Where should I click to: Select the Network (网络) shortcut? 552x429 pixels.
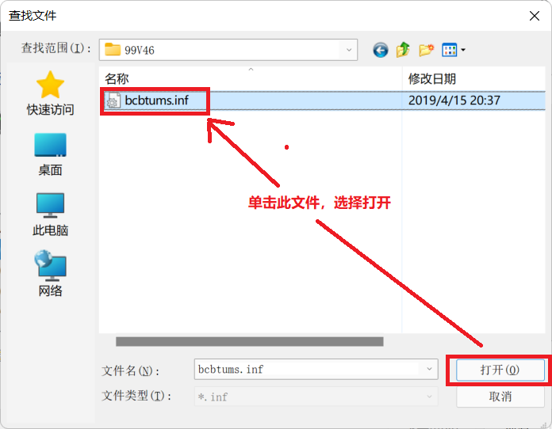(50, 274)
